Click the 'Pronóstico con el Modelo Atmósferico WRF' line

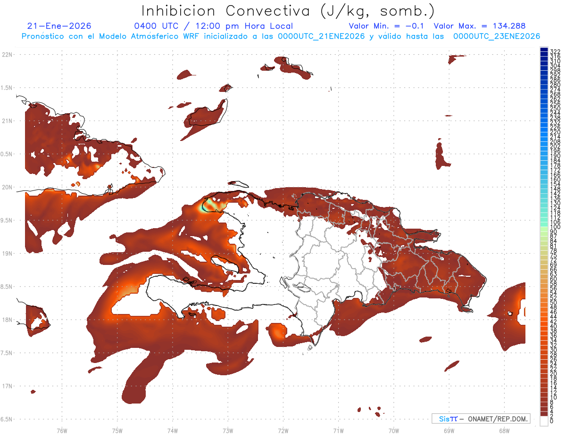pyautogui.click(x=281, y=36)
